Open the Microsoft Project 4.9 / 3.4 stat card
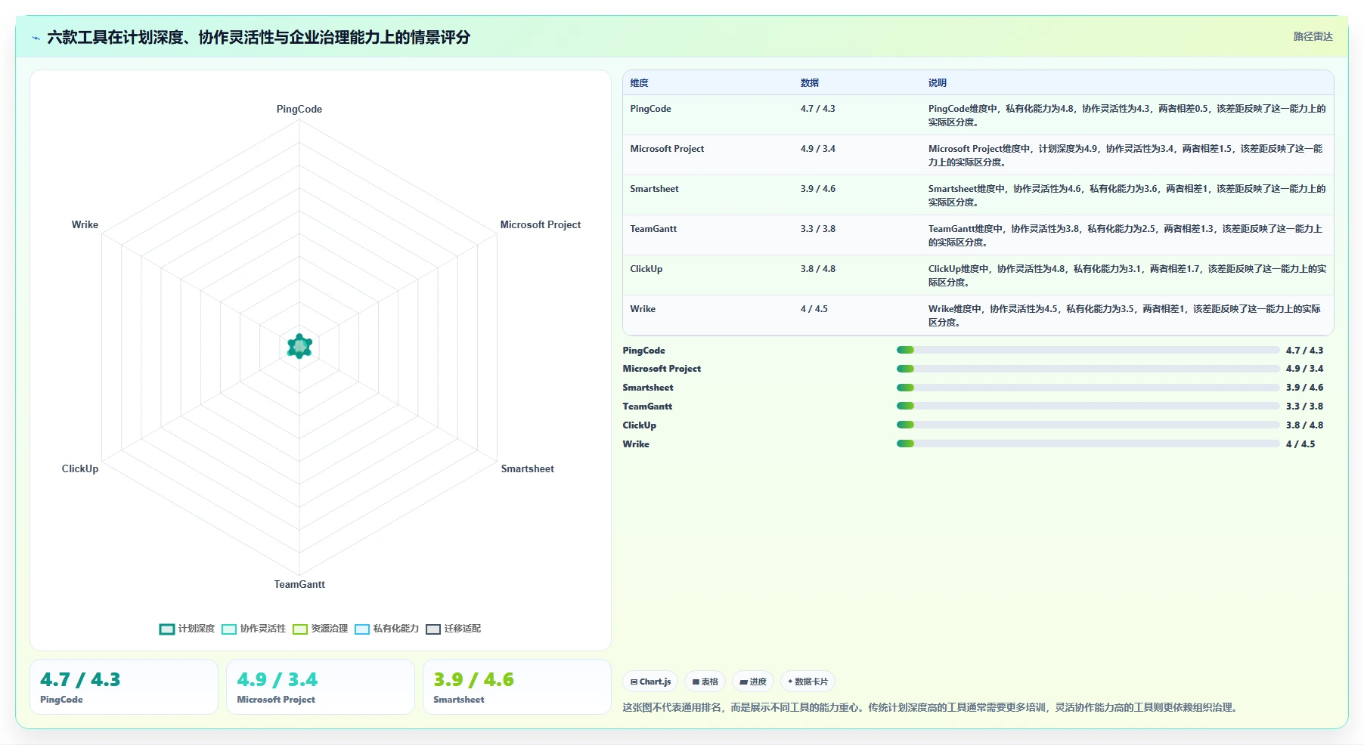1364x745 pixels. tap(321, 687)
